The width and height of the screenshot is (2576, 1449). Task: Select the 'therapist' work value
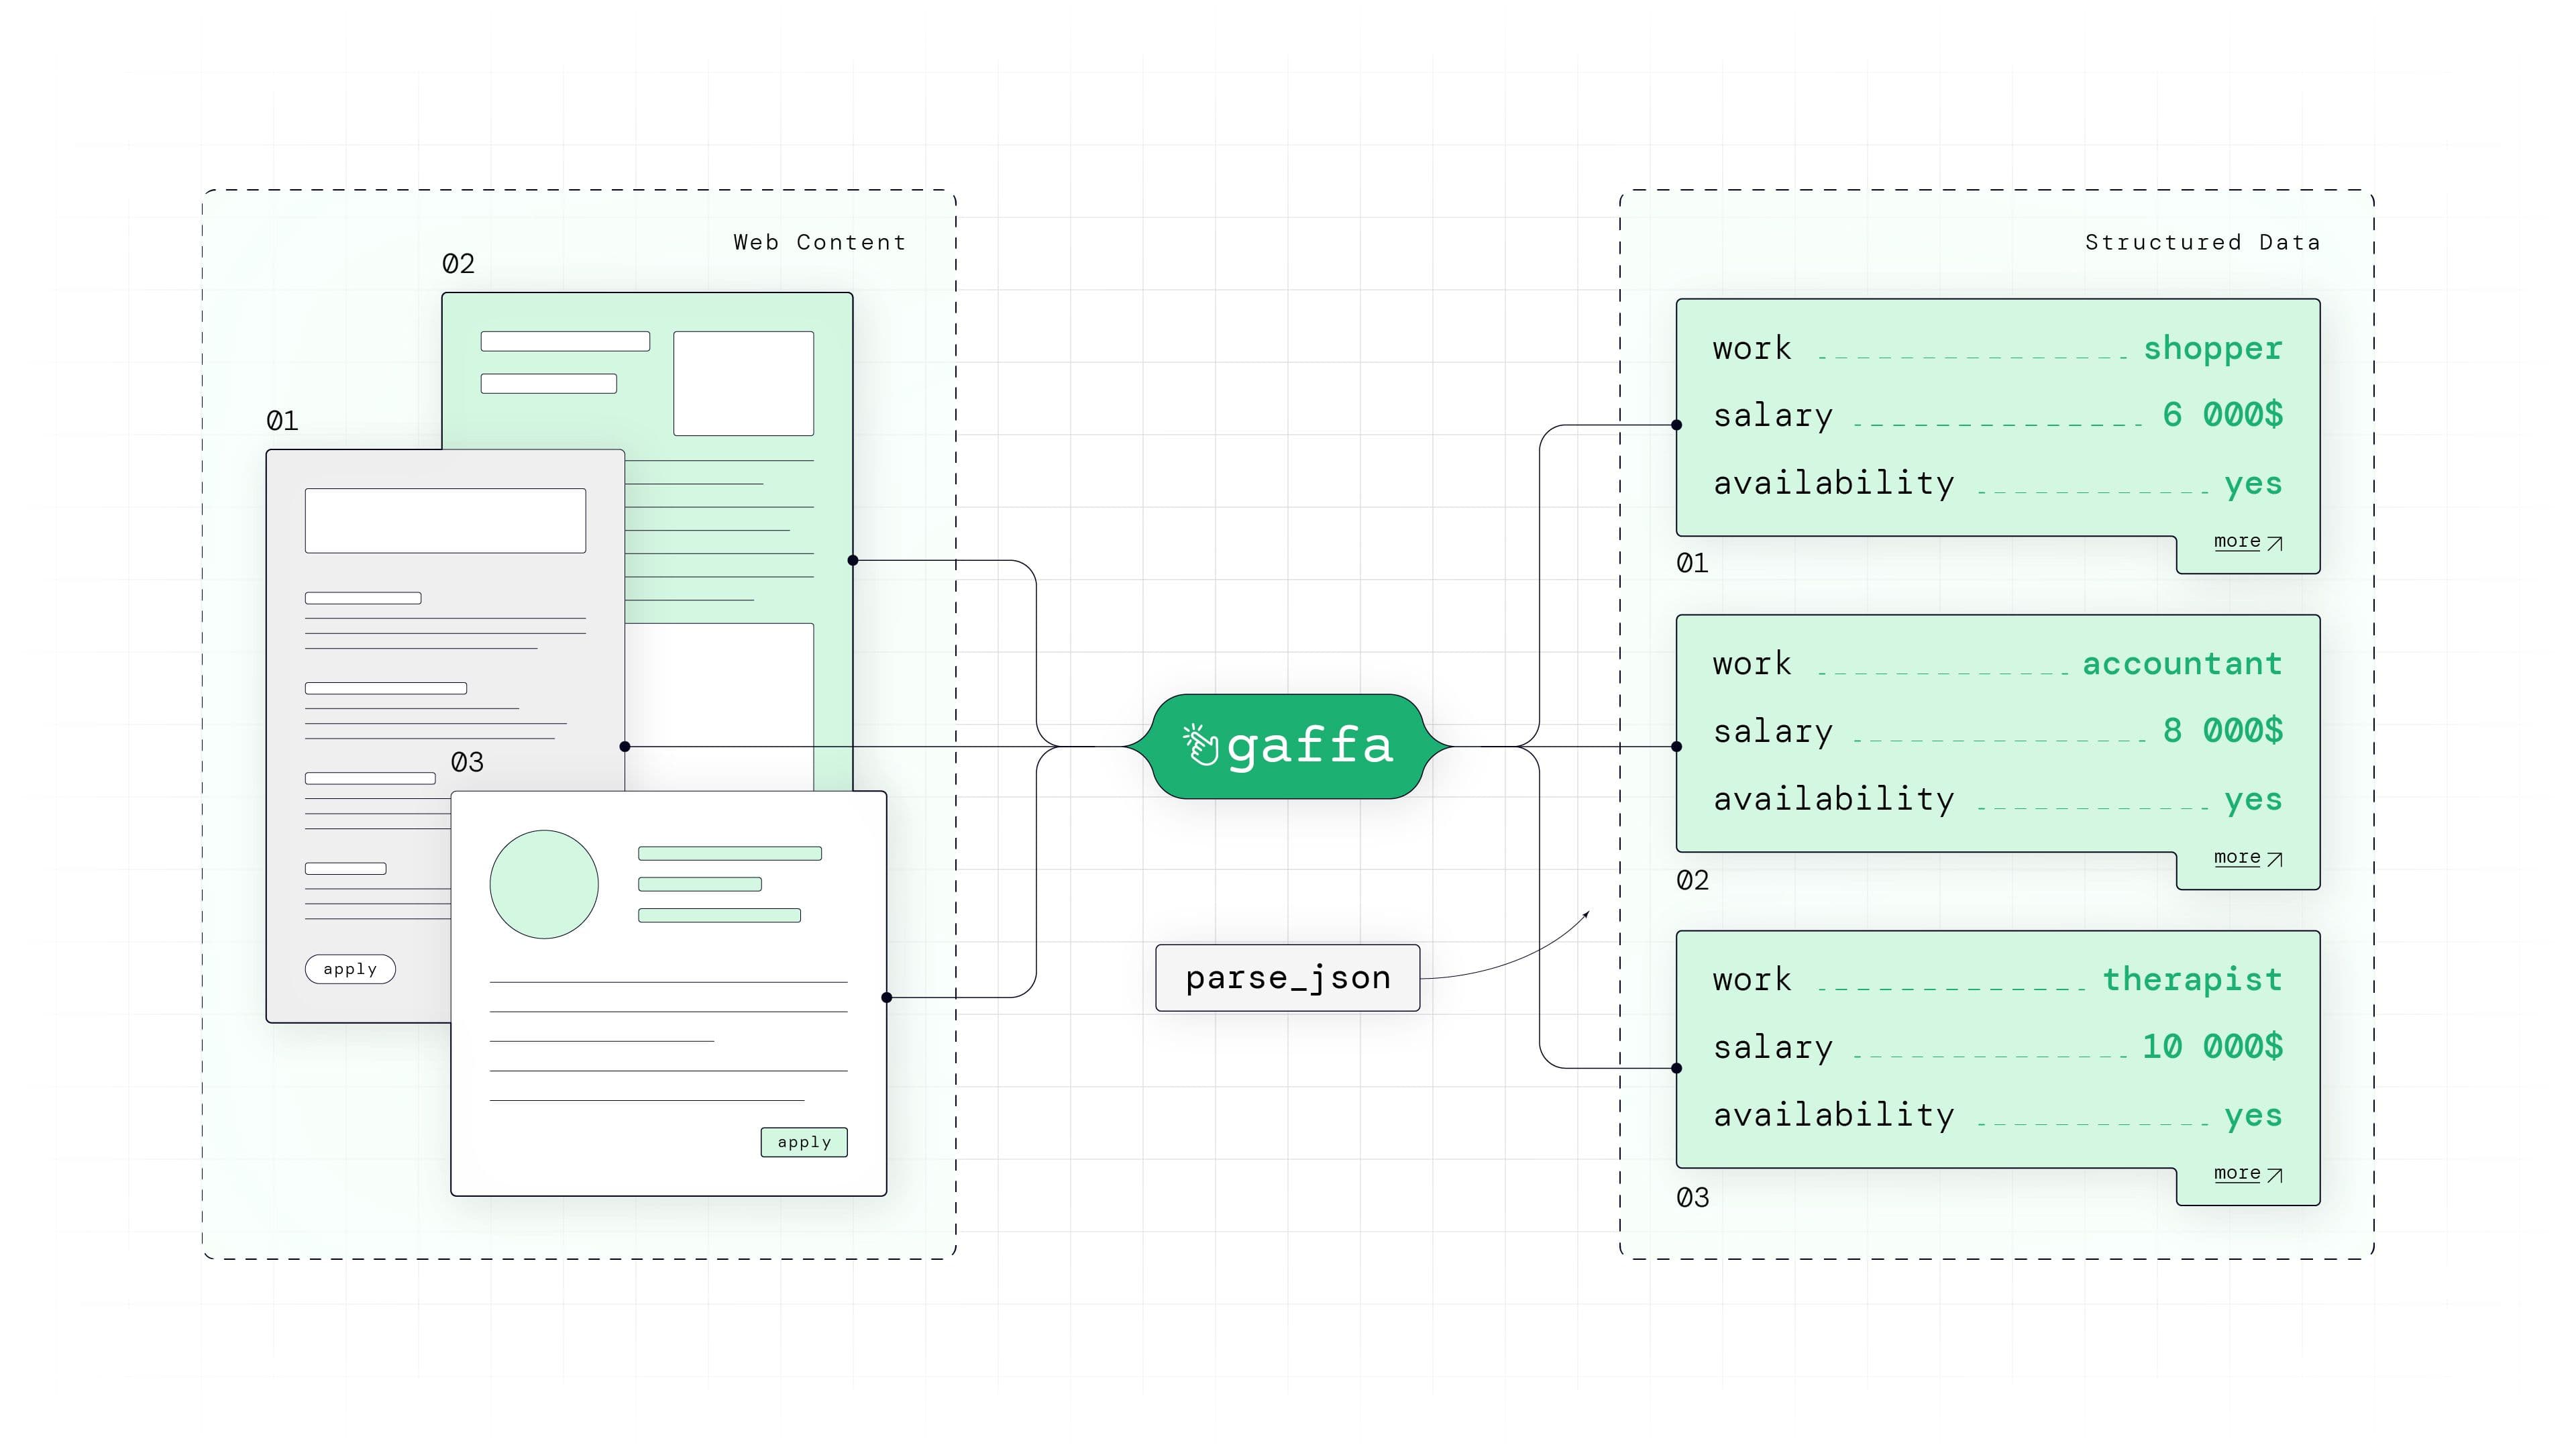[2193, 979]
